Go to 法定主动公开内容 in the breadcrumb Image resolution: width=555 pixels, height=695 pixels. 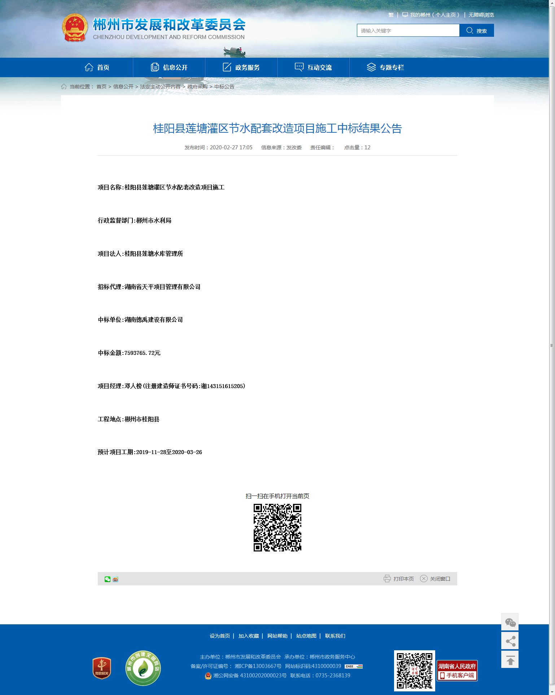[160, 87]
